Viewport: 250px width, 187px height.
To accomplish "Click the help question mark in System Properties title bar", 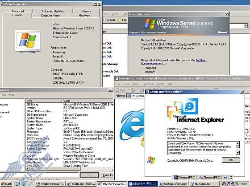I will coord(95,4).
